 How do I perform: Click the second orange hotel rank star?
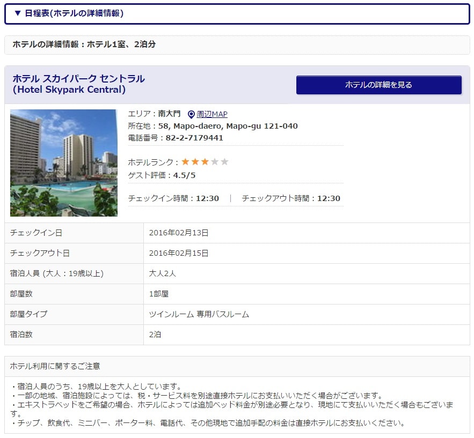195,162
